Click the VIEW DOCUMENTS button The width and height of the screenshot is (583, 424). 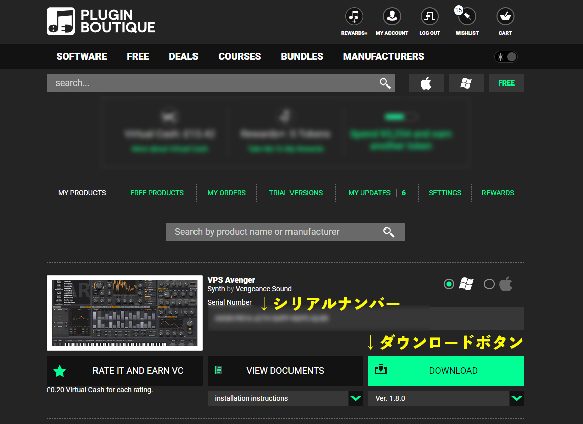pyautogui.click(x=285, y=371)
